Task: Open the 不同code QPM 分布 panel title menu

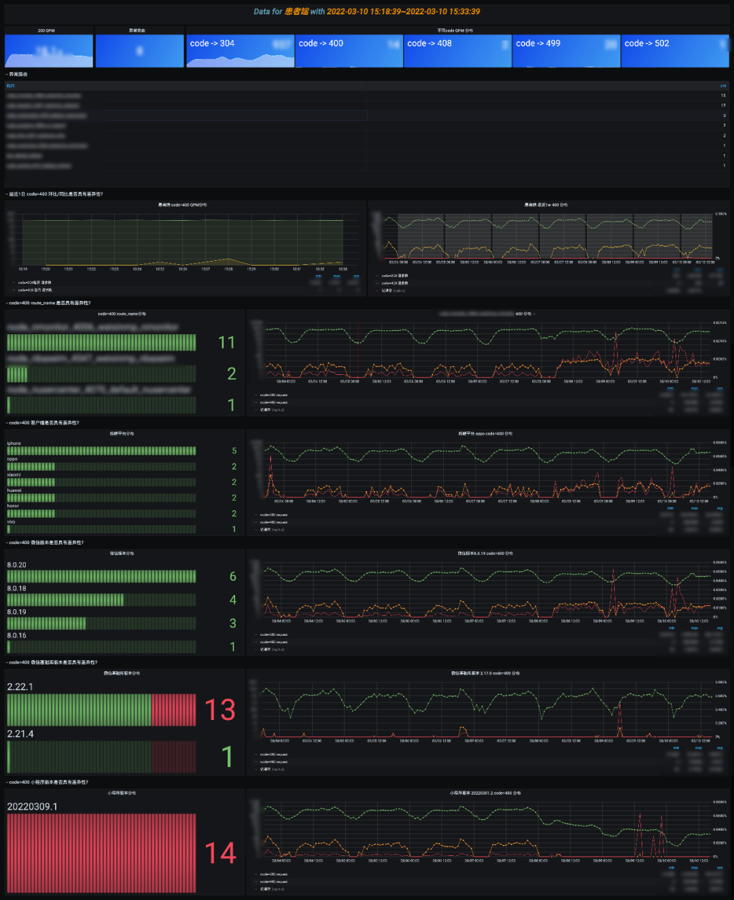Action: pyautogui.click(x=455, y=31)
